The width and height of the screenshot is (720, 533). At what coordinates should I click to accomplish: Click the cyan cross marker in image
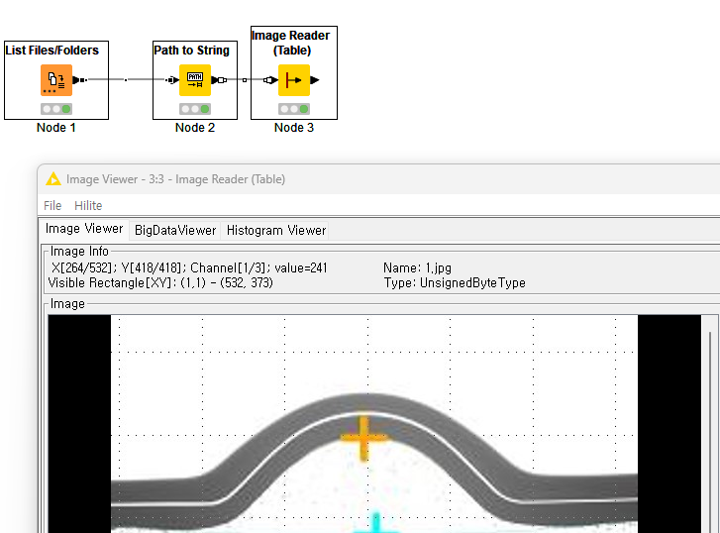pos(376,524)
